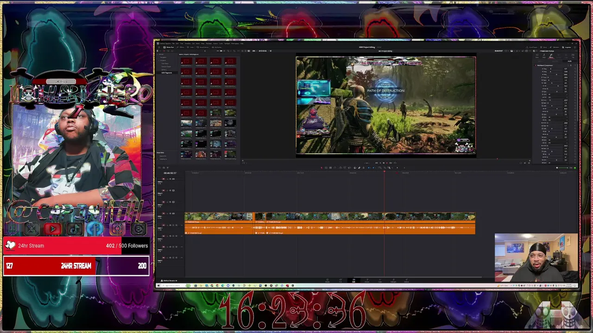Image resolution: width=593 pixels, height=333 pixels.
Task: Stop playback with the viewer Stop button
Action: 384,163
